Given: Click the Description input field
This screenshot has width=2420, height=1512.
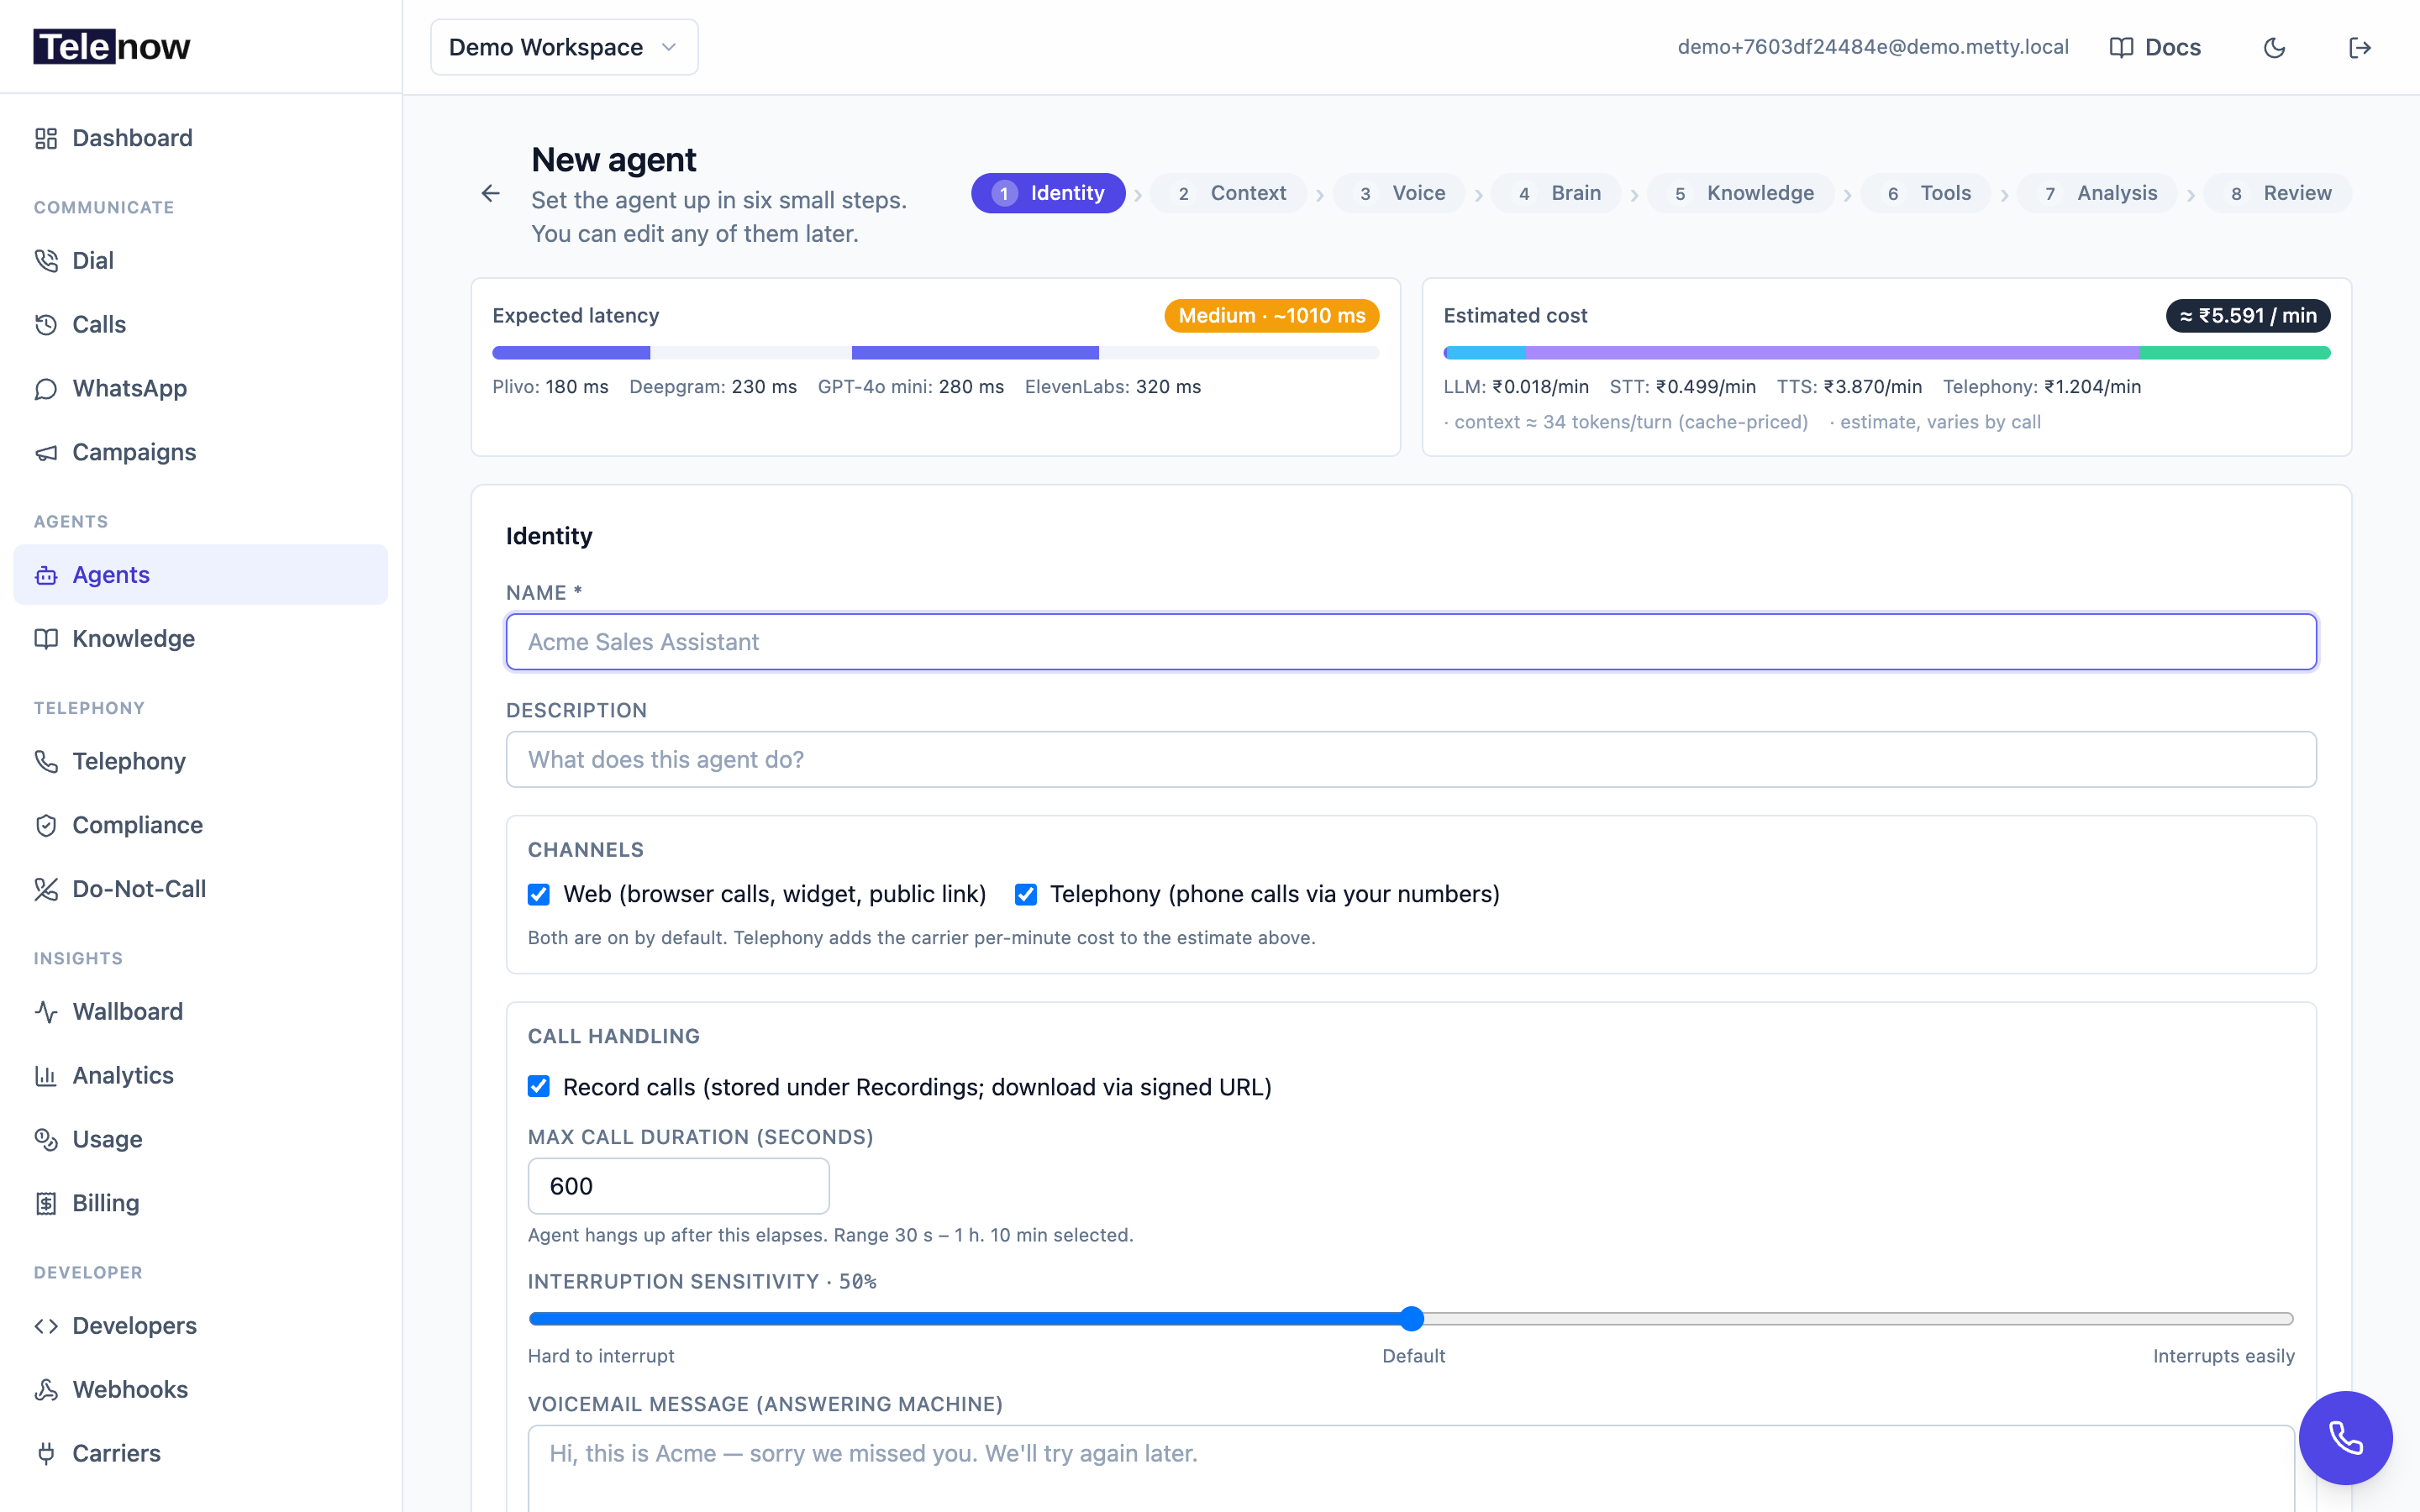Looking at the screenshot, I should click(x=1411, y=760).
